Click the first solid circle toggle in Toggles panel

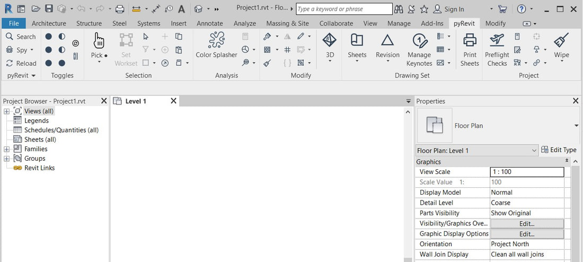48,37
